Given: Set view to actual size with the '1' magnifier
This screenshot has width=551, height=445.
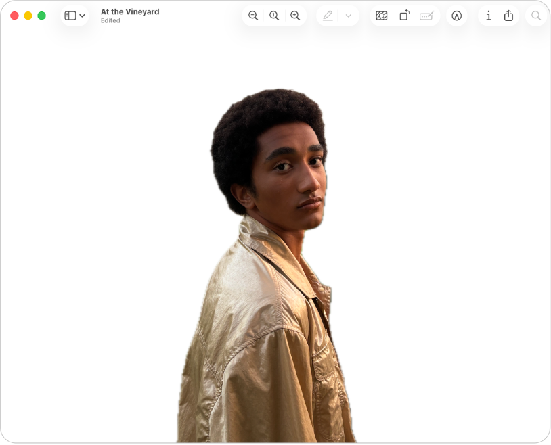Looking at the screenshot, I should pos(274,15).
